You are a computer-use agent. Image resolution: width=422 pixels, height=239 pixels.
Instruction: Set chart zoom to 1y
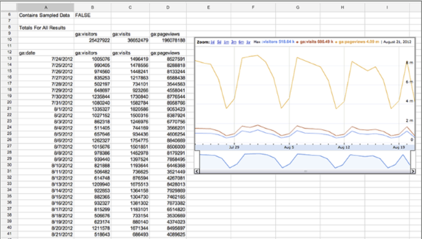[248, 42]
